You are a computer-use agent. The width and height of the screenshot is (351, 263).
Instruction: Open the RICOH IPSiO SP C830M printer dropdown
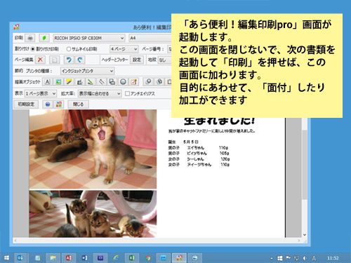point(88,38)
